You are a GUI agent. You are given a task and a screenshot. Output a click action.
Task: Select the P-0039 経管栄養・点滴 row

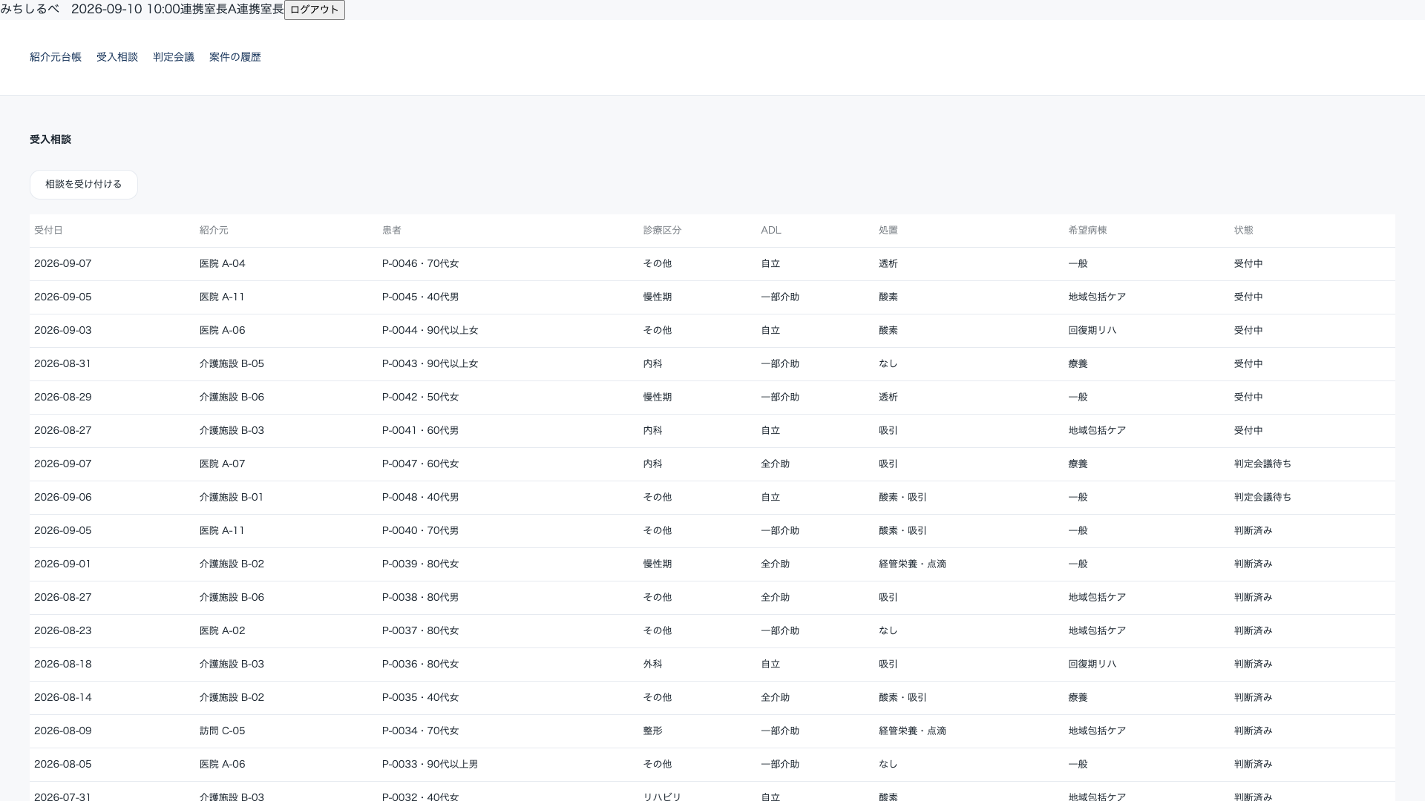(x=712, y=564)
